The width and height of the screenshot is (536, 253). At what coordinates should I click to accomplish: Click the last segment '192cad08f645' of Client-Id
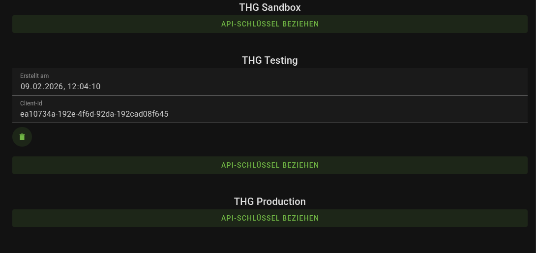click(145, 114)
